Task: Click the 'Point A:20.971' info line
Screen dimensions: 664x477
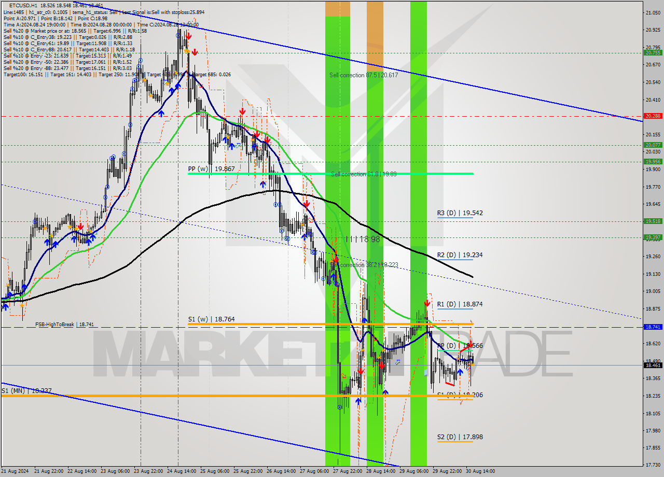Action: click(x=57, y=18)
